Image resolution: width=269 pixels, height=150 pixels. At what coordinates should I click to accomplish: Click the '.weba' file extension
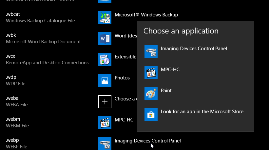(x=12, y=98)
